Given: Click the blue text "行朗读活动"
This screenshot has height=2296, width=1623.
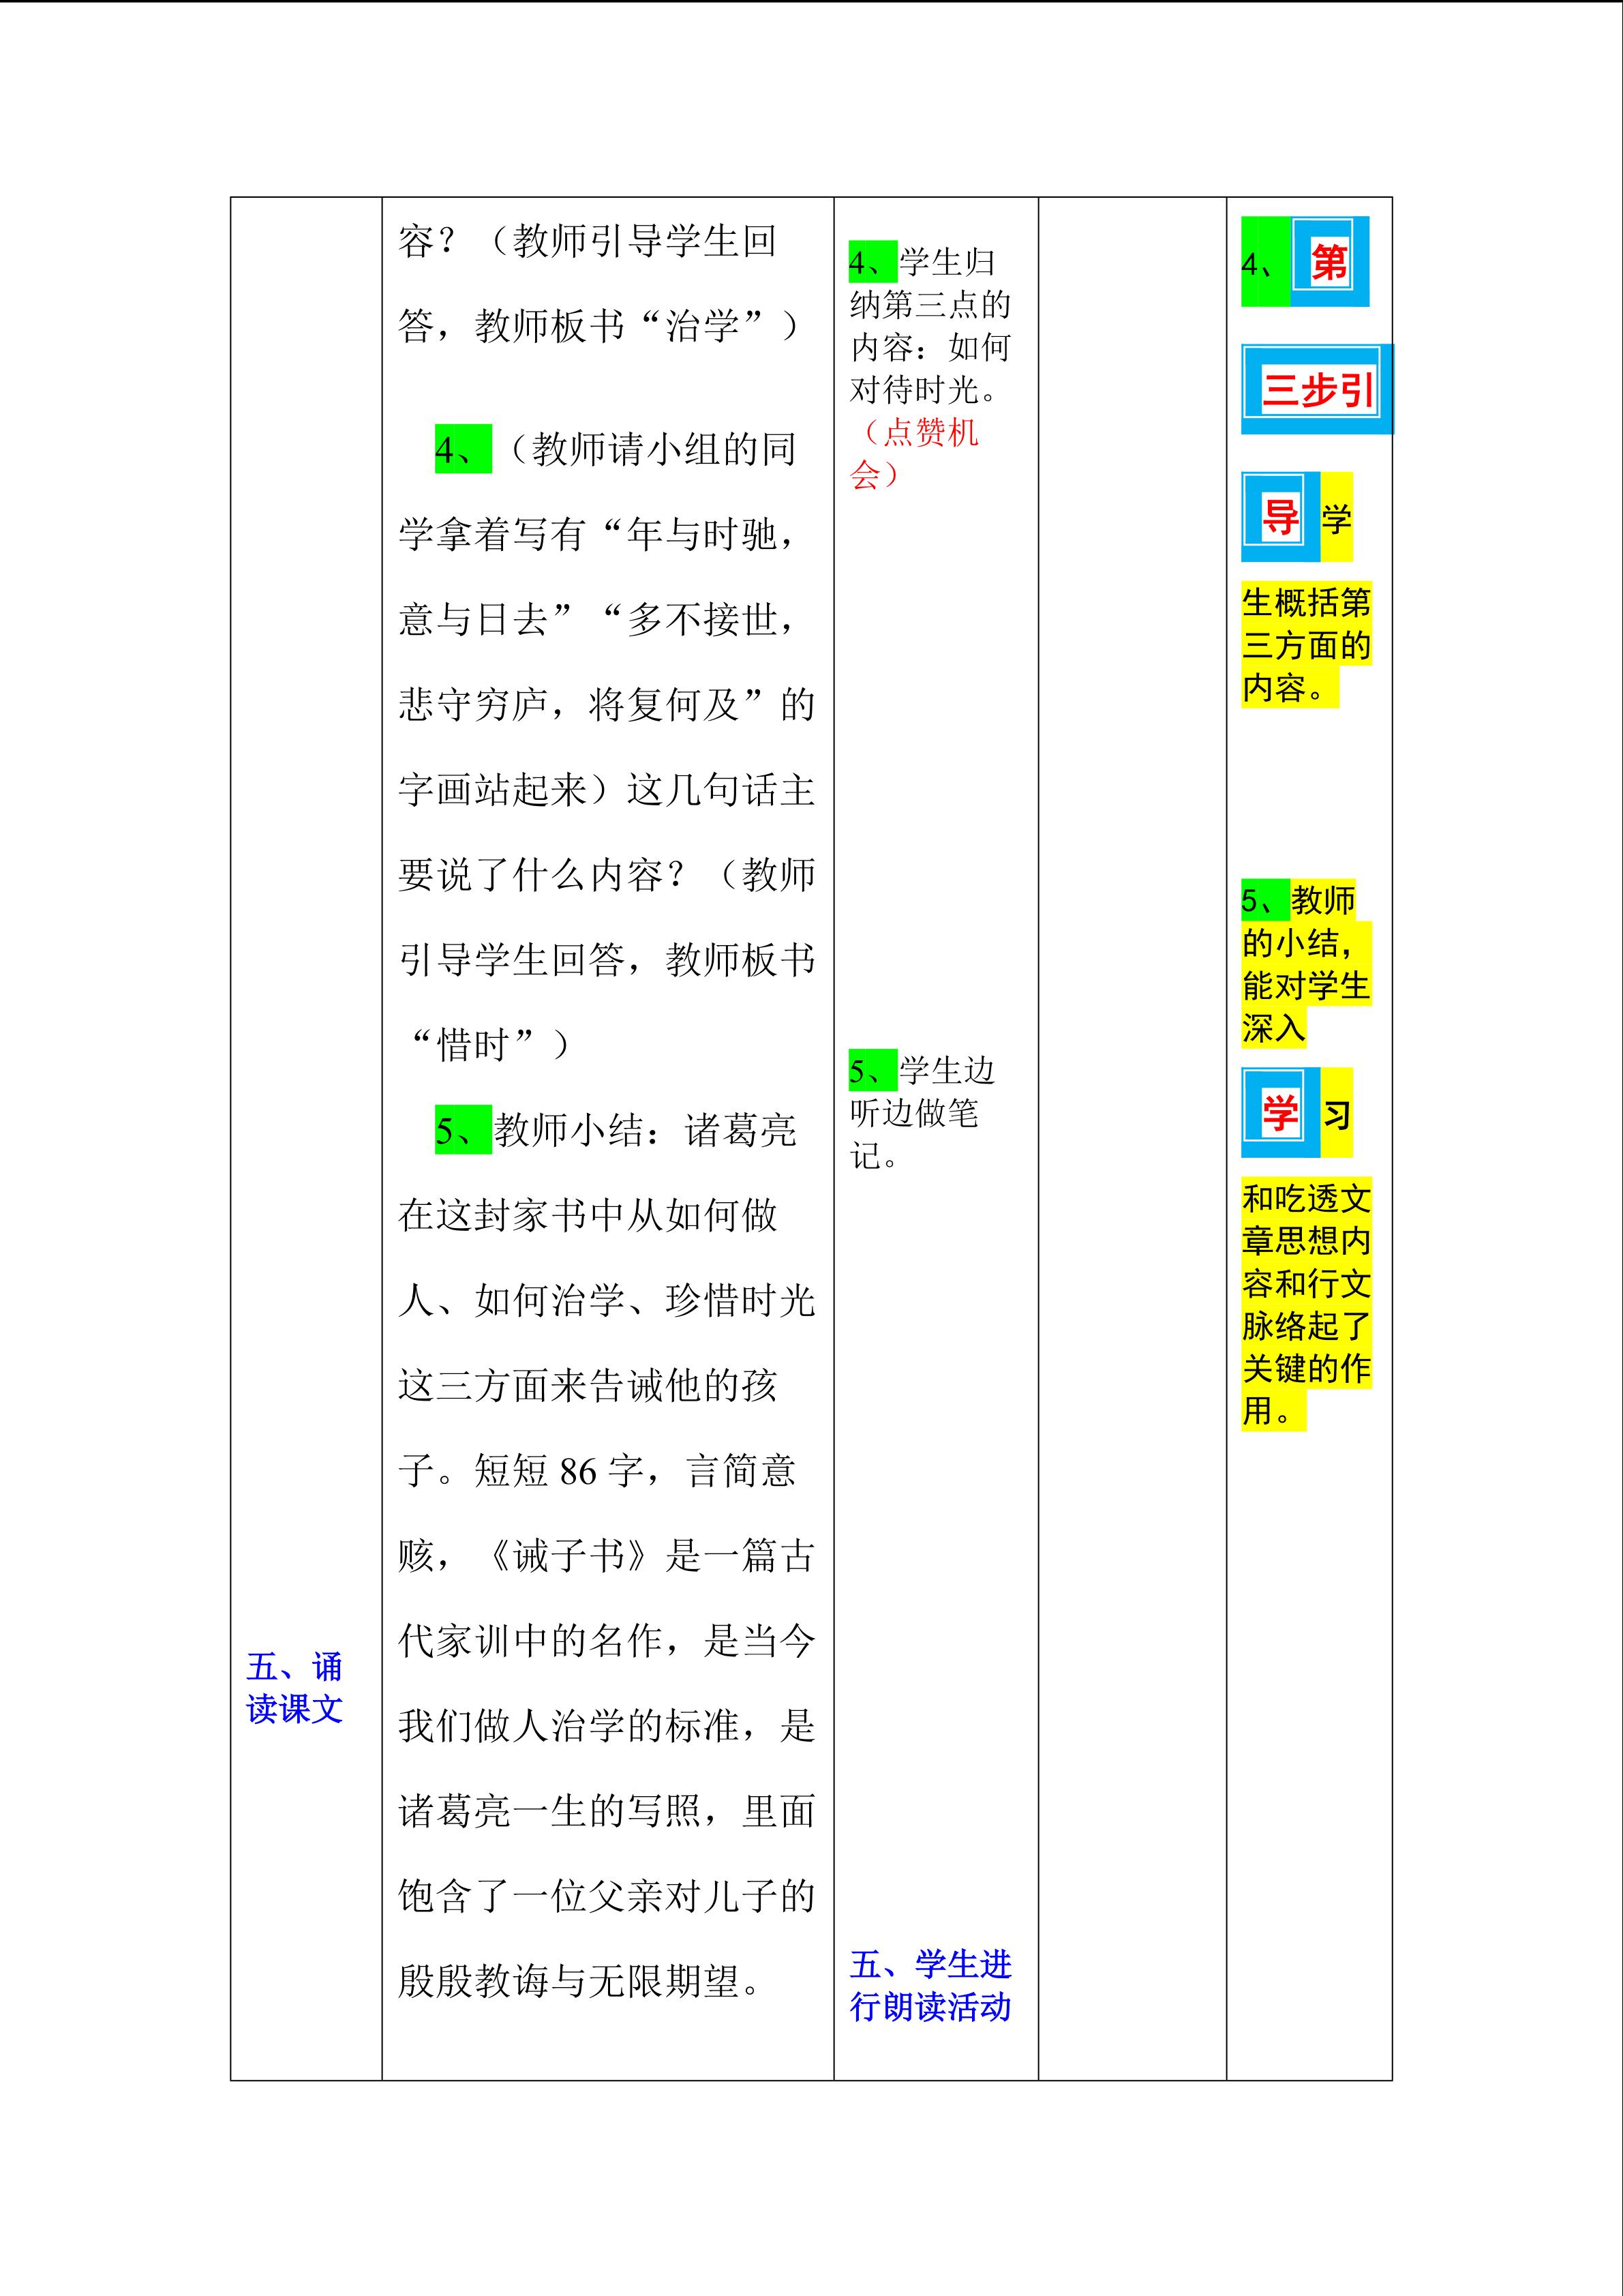Looking at the screenshot, I should click(930, 2006).
